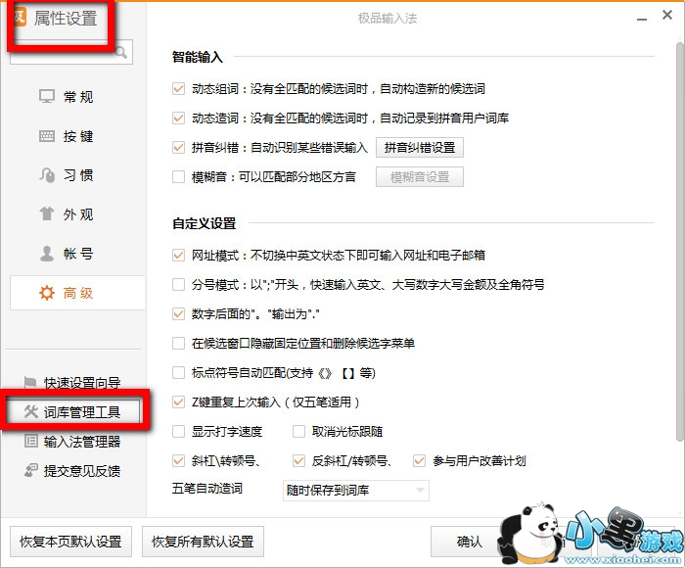Click 模糊音设置 button

pos(420,177)
